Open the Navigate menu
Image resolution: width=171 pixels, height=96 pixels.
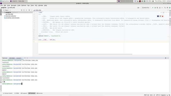14,5
